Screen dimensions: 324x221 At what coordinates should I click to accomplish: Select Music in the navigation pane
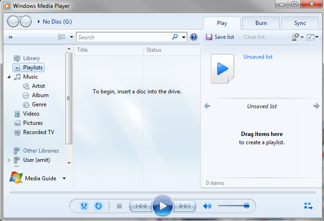tap(31, 77)
